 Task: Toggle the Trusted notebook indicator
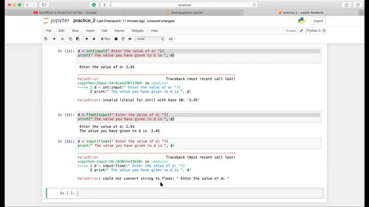pyautogui.click(x=290, y=30)
